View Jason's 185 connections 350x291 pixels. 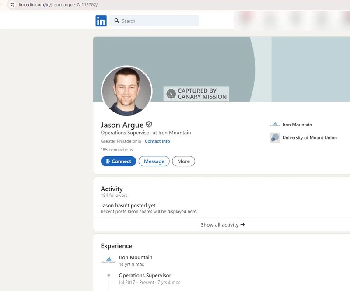tap(117, 149)
